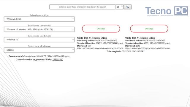Click the Seleccione la versión label
Image resolution: width=190 pixels, height=107 pixels.
coord(39,26)
